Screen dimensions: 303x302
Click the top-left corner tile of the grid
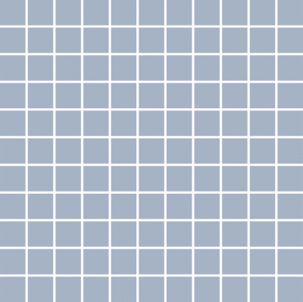13,12
